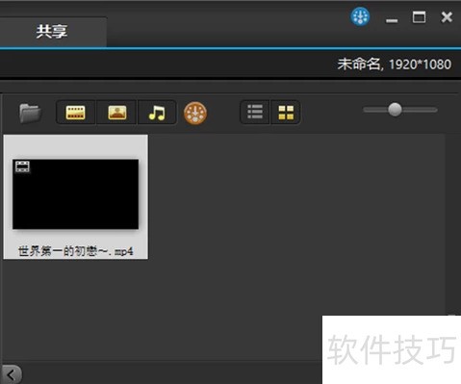Screen dimensions: 461x384
Task: Close the application window
Action: coord(447,17)
